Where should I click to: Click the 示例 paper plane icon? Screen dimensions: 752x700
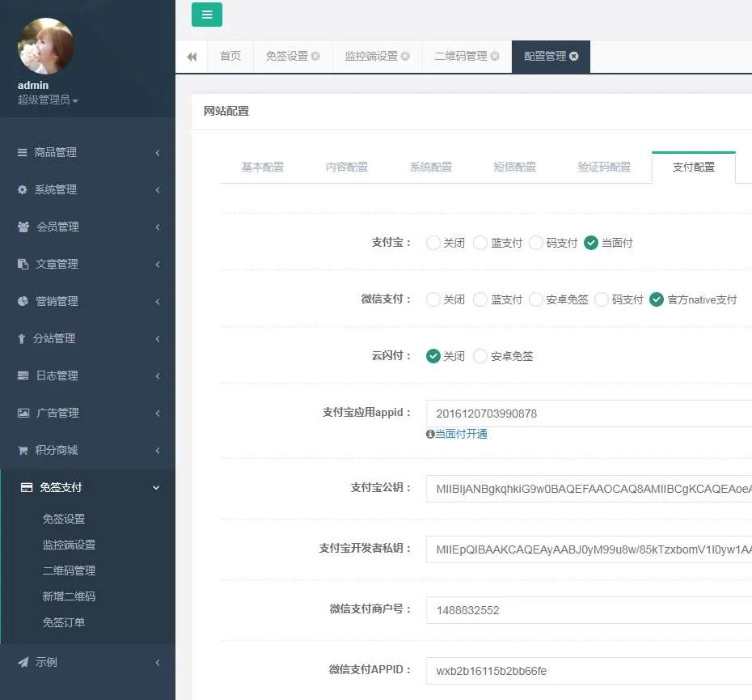23,662
